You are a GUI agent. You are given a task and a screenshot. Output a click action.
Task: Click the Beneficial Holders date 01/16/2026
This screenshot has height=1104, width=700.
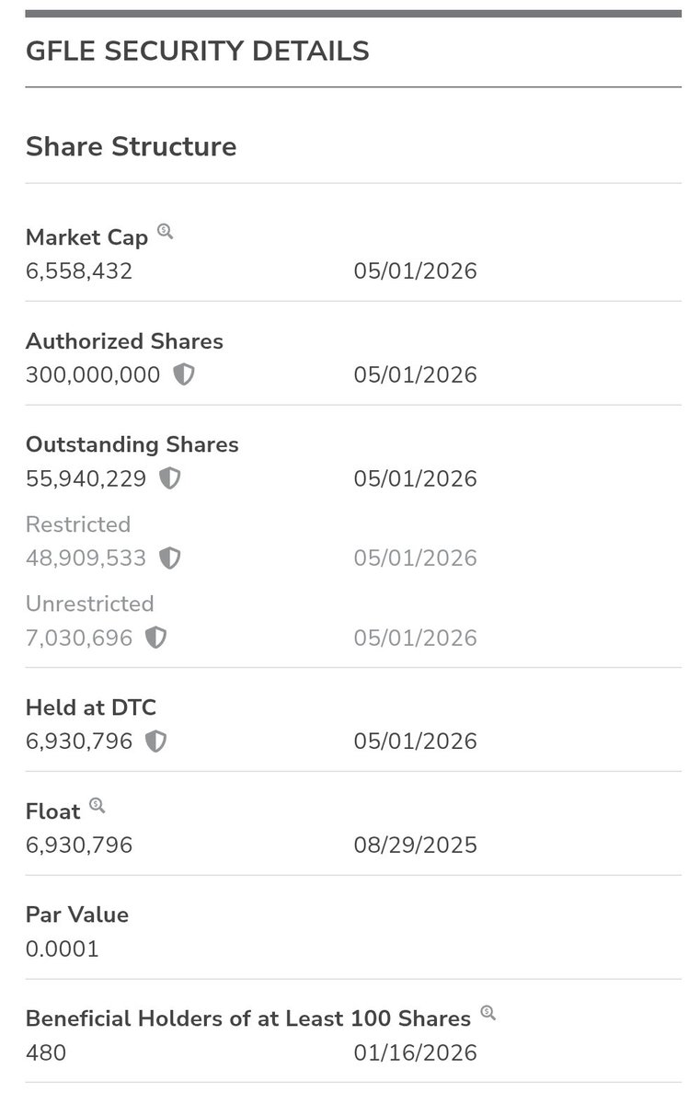tap(416, 1052)
